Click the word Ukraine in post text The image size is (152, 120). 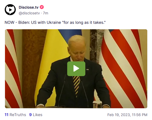(54, 22)
